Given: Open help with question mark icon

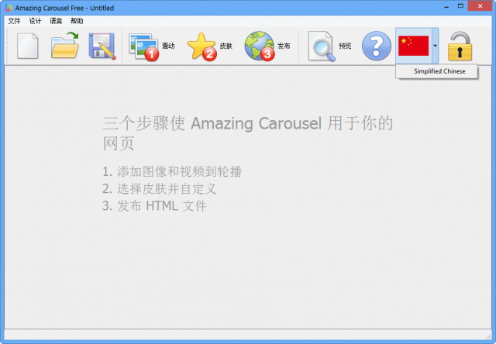Looking at the screenshot, I should (376, 46).
